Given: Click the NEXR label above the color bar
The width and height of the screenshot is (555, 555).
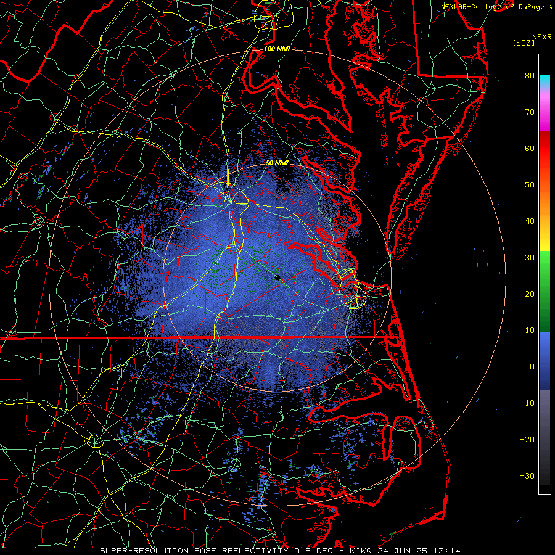Looking at the screenshot, I should click(541, 37).
